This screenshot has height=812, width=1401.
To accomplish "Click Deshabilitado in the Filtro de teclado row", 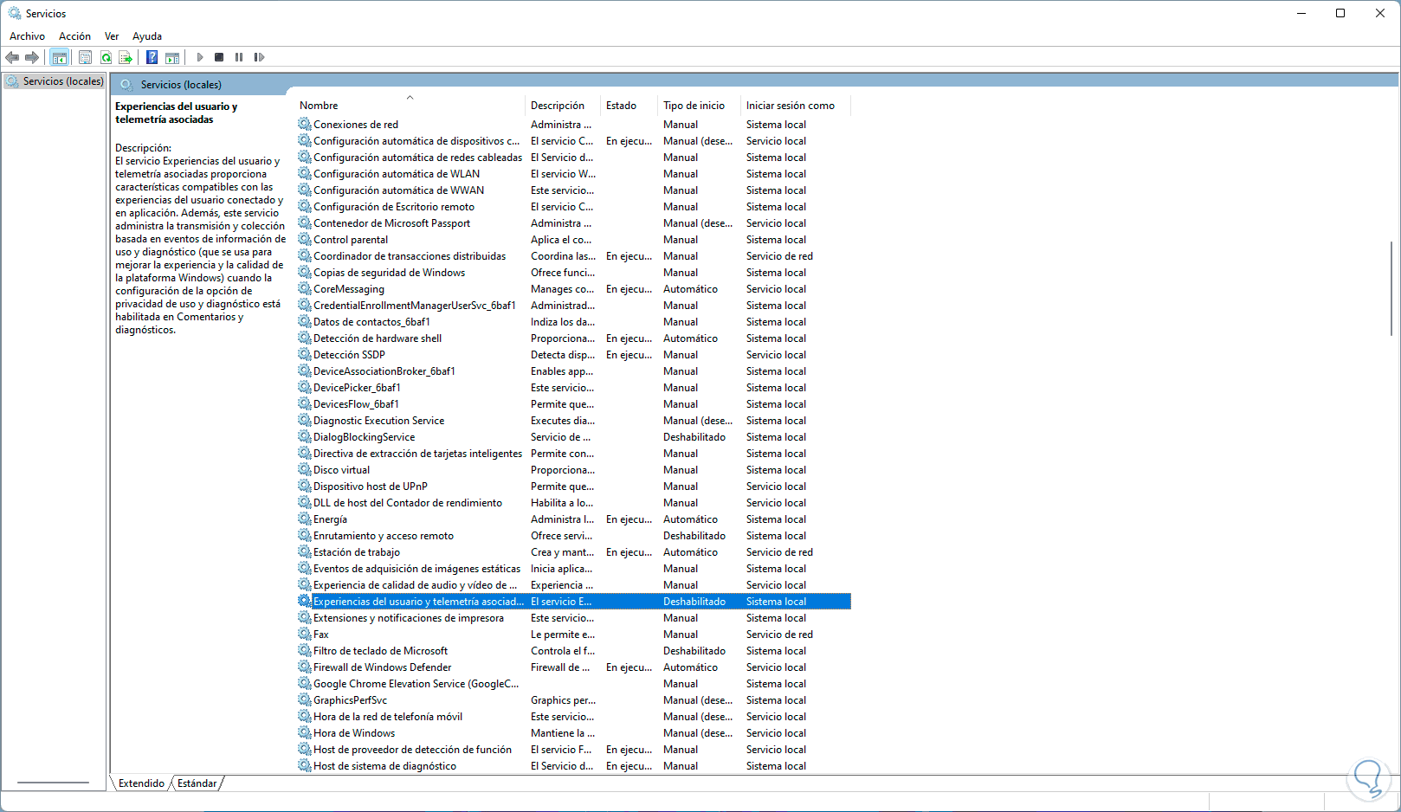I will (694, 651).
